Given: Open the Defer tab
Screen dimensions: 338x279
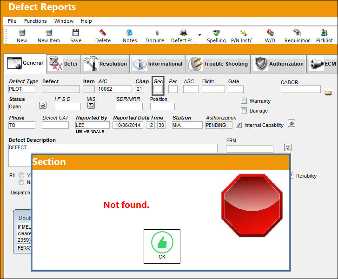Looking at the screenshot, I should pyautogui.click(x=64, y=64).
